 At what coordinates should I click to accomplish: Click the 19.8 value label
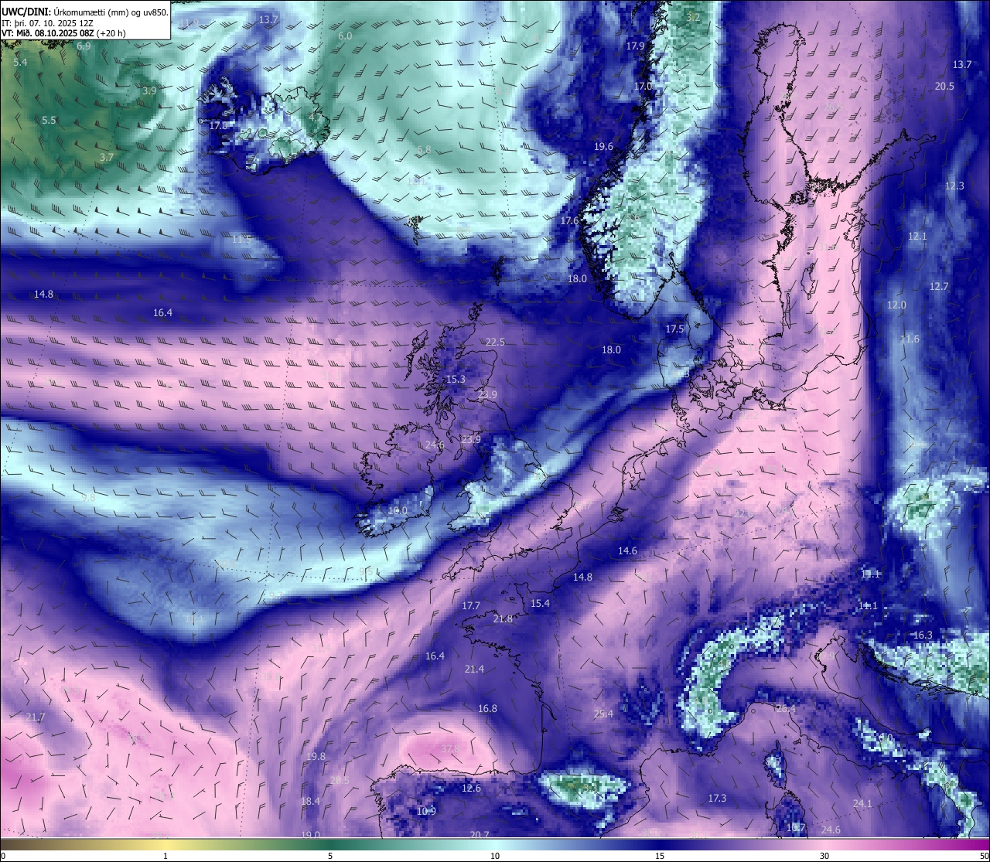pos(316,757)
